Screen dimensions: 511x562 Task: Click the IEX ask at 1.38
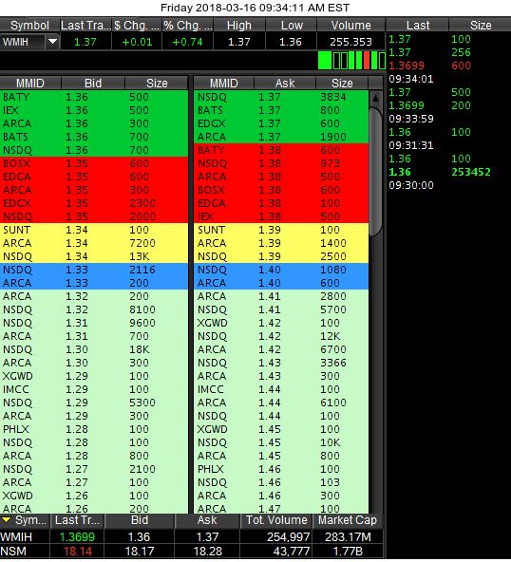281,216
